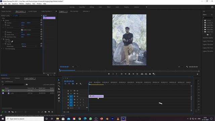The image size is (215, 121).
Task: Open timeline display settings wrench
Action: pyautogui.click(x=81, y=84)
